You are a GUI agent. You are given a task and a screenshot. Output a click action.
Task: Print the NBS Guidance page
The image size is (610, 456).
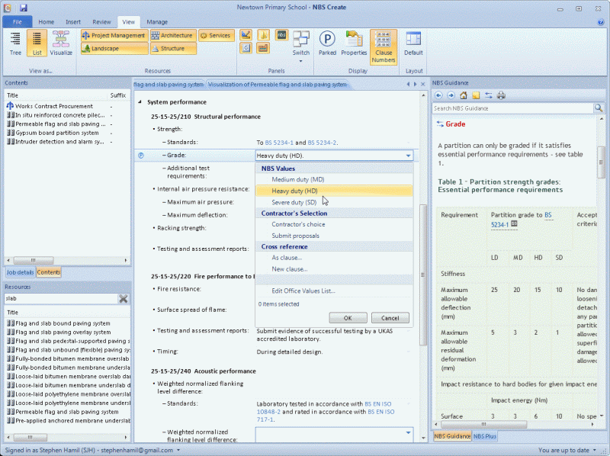tap(502, 95)
